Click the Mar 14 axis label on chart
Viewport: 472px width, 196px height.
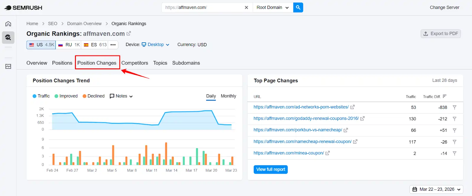(171, 170)
